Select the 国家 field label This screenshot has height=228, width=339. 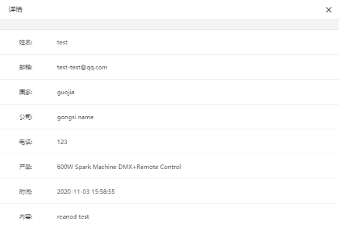pos(26,92)
